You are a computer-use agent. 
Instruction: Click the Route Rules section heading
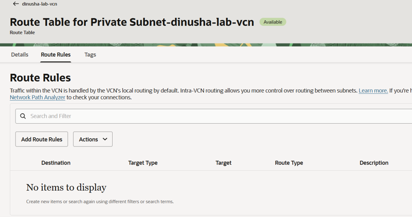tap(40, 78)
